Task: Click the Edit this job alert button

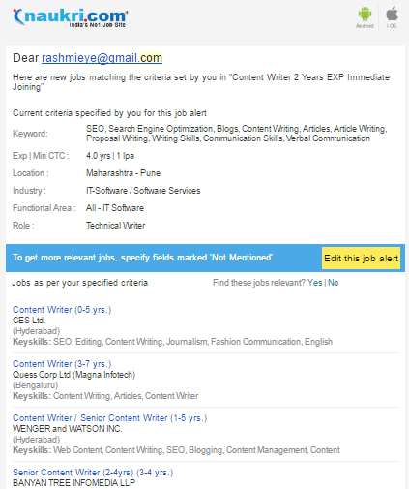Action: tap(361, 259)
